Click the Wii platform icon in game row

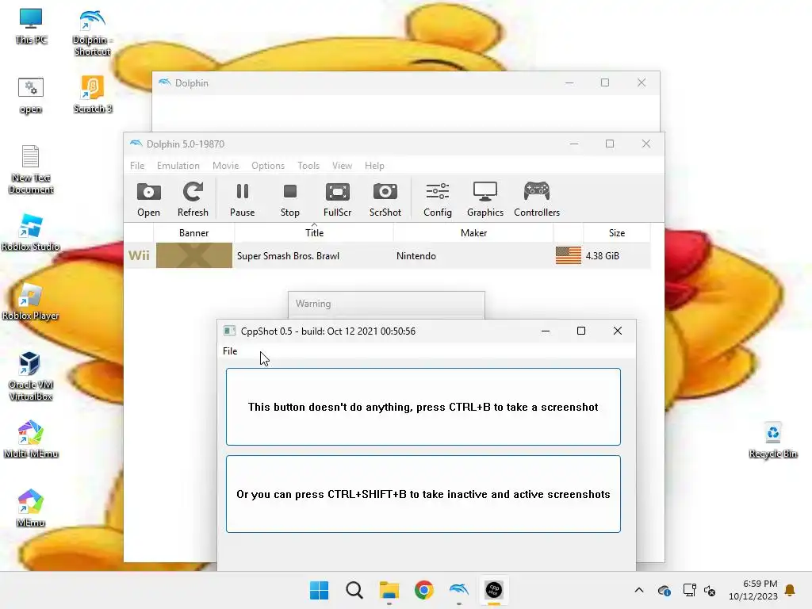click(x=139, y=256)
